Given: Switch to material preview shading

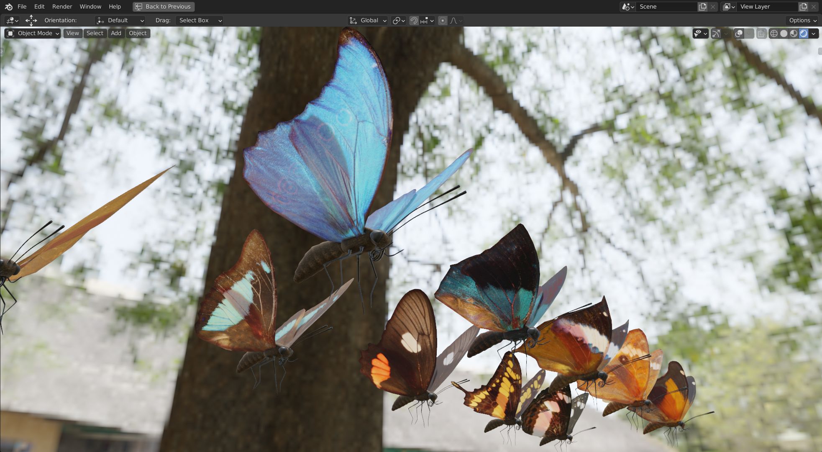Looking at the screenshot, I should pyautogui.click(x=794, y=33).
